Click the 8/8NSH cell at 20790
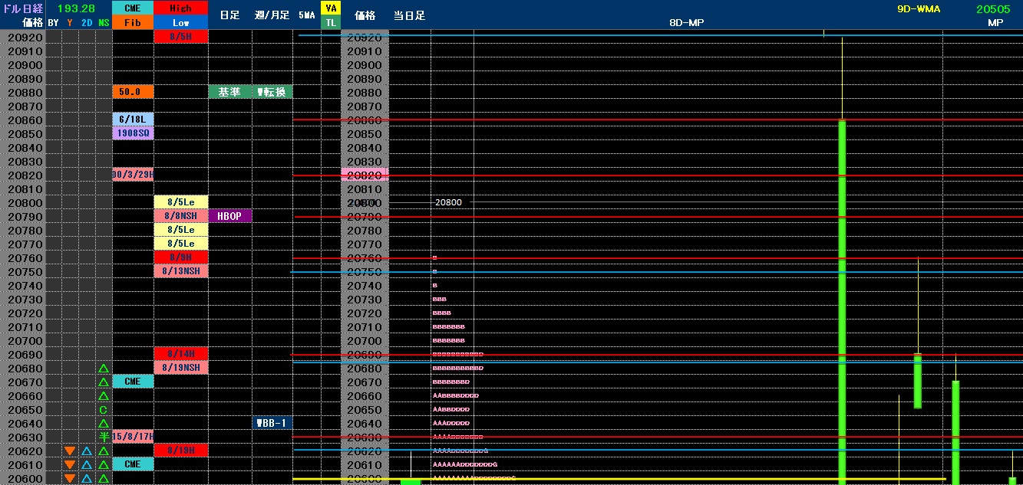The height and width of the screenshot is (485, 1023). [180, 216]
